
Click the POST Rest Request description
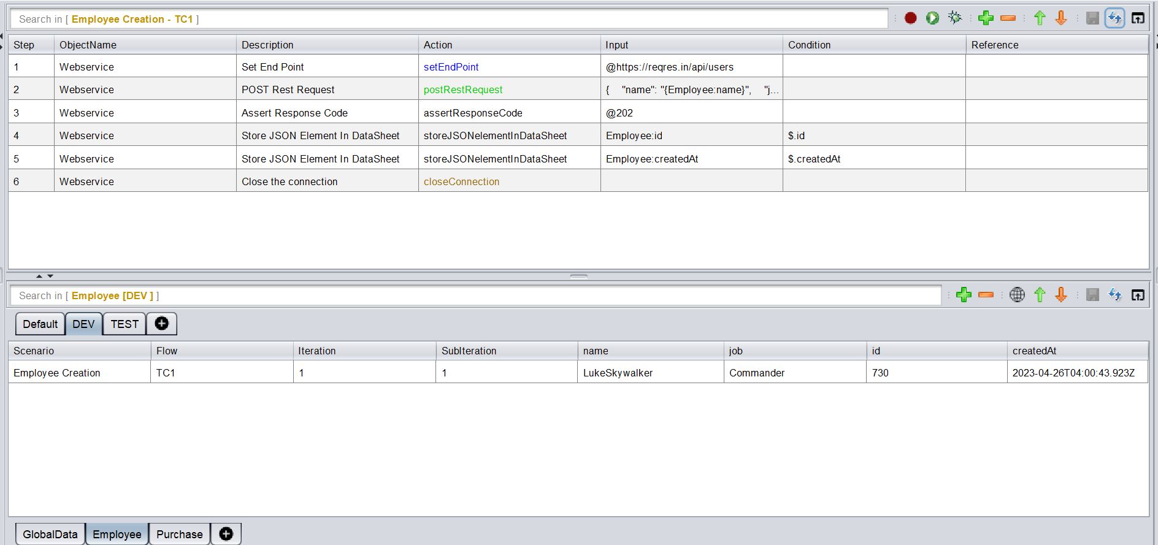click(328, 90)
